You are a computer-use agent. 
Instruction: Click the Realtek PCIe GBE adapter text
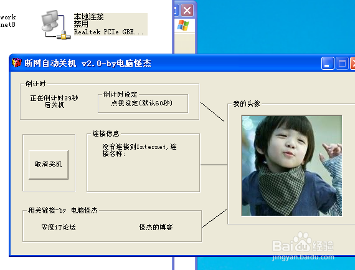(108, 32)
